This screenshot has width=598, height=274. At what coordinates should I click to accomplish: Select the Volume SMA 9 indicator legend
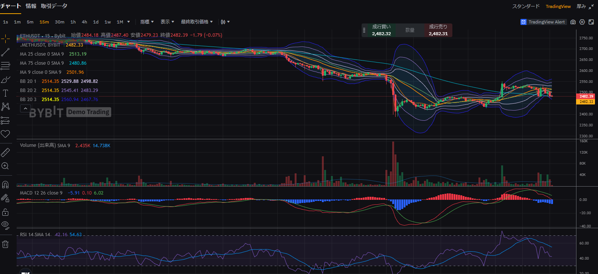click(x=45, y=146)
